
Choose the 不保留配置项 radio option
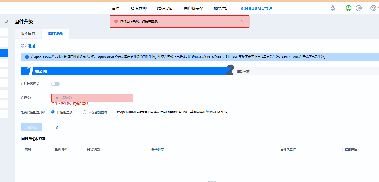pos(84,112)
